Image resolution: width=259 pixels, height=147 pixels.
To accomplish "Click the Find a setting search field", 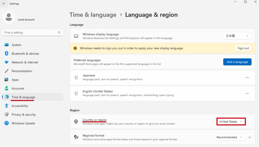I will pos(29,32).
